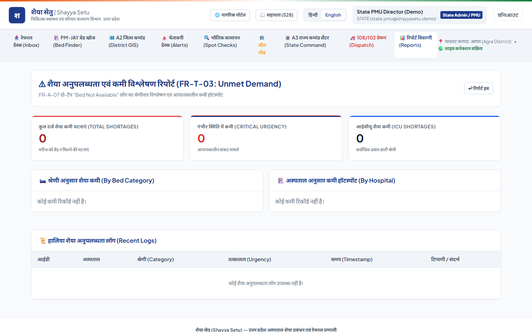
Task: Switch language to हिन्दी
Action: 313,15
